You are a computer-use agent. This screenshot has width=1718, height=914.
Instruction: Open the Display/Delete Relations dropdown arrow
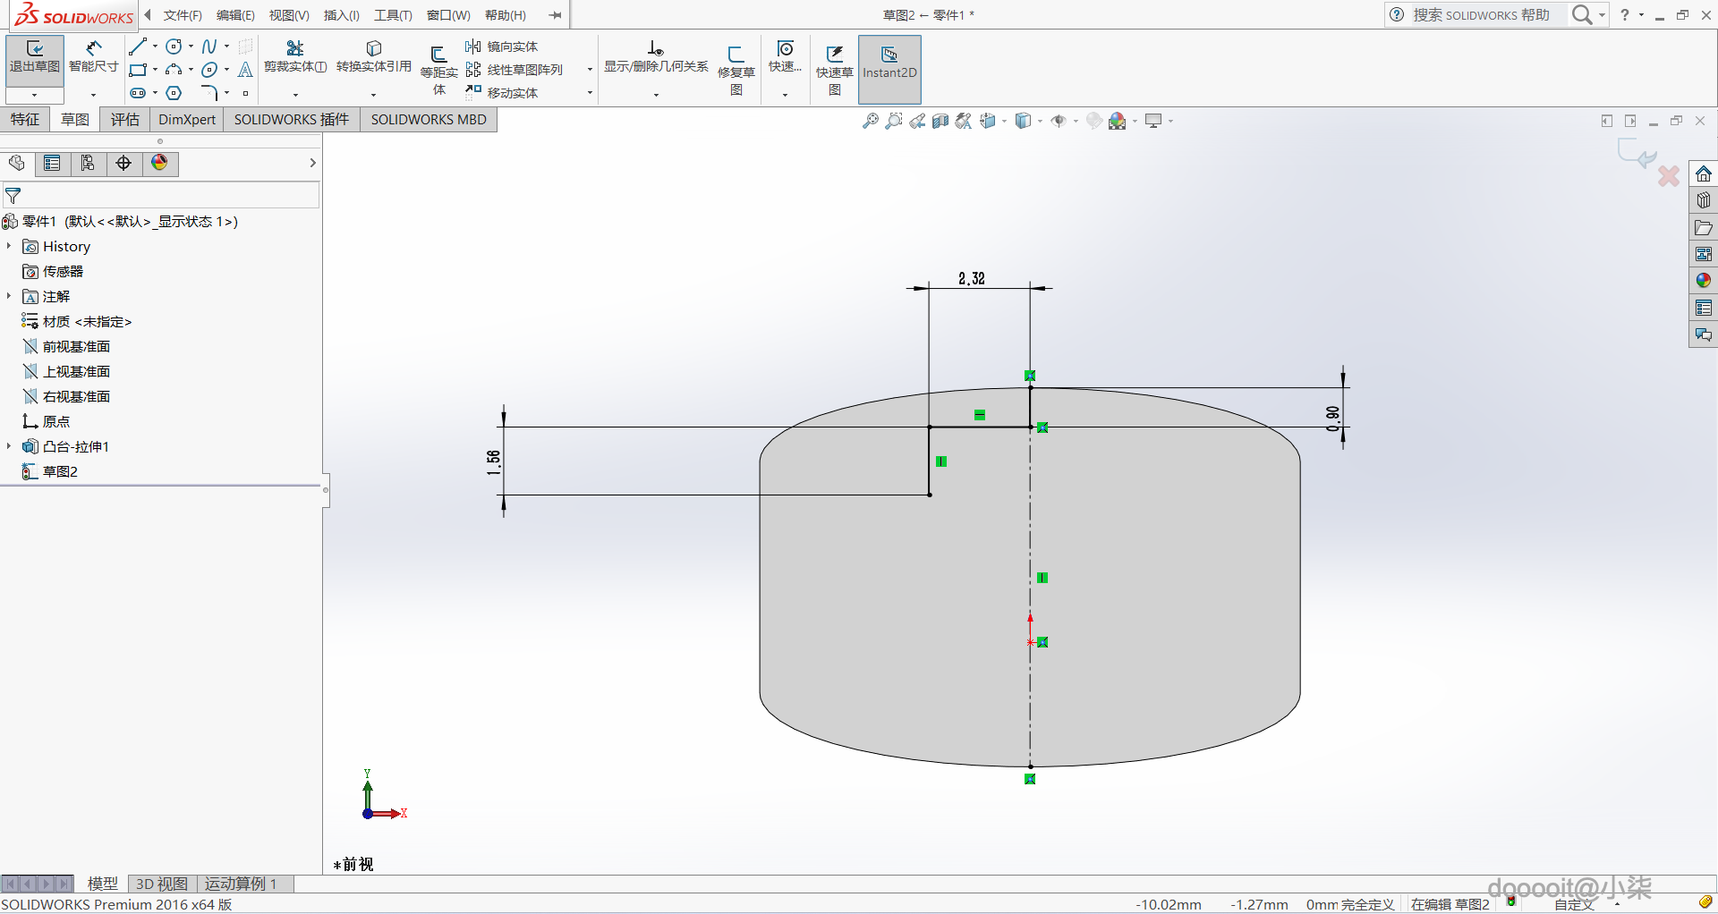pyautogui.click(x=656, y=94)
